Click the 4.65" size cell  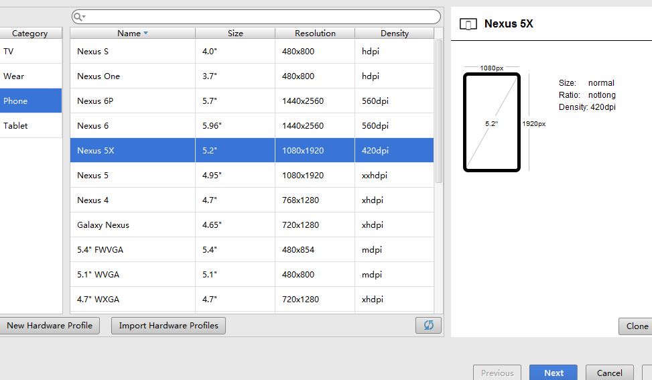pyautogui.click(x=235, y=225)
